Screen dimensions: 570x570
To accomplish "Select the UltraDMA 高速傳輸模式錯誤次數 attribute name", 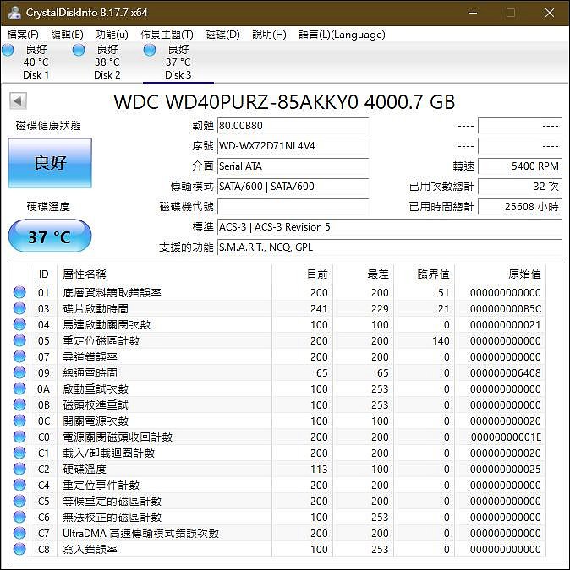I will pyautogui.click(x=141, y=534).
